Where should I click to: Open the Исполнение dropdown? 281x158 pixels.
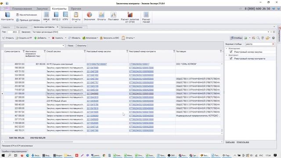tap(90, 38)
